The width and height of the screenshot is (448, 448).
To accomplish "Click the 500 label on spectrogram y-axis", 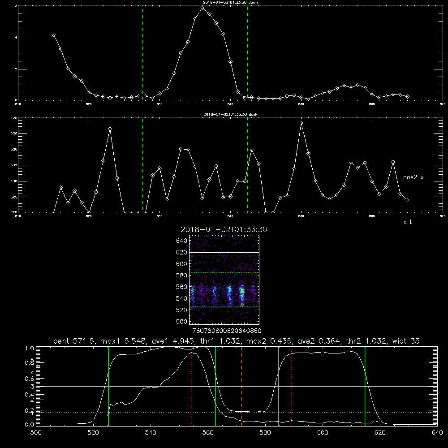I will [x=181, y=321].
